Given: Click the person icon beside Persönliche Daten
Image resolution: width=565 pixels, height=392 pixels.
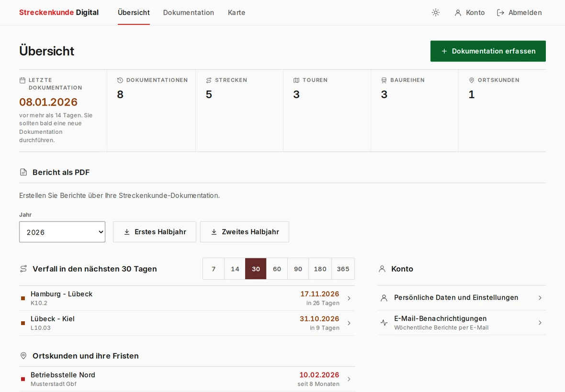Looking at the screenshot, I should (x=384, y=298).
